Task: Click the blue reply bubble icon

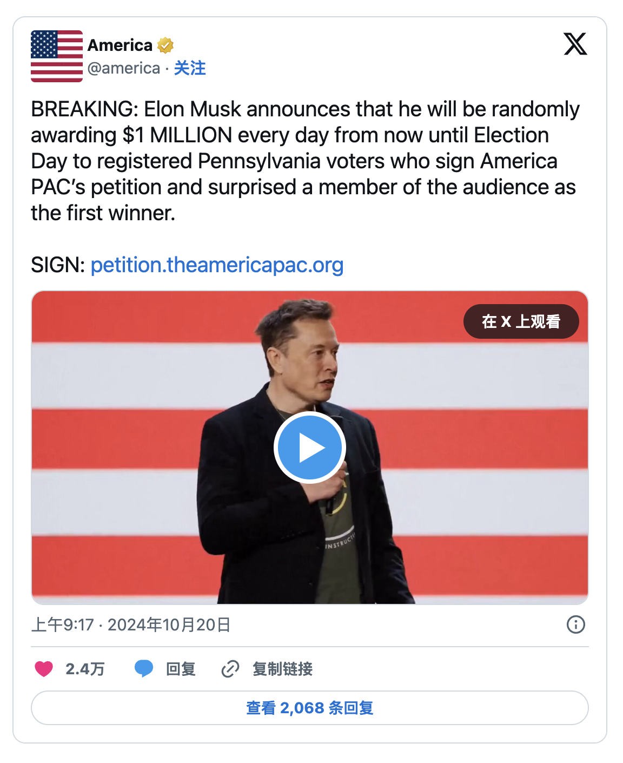Action: click(x=144, y=669)
